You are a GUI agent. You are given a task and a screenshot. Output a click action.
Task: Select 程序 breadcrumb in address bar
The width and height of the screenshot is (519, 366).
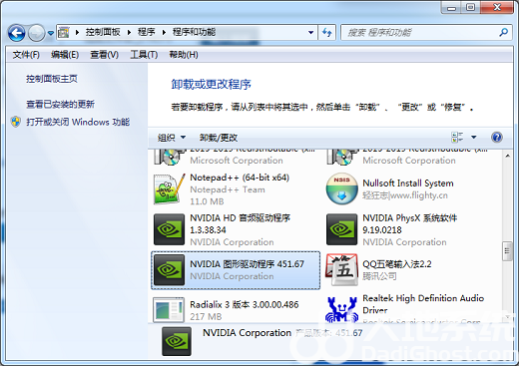click(147, 32)
